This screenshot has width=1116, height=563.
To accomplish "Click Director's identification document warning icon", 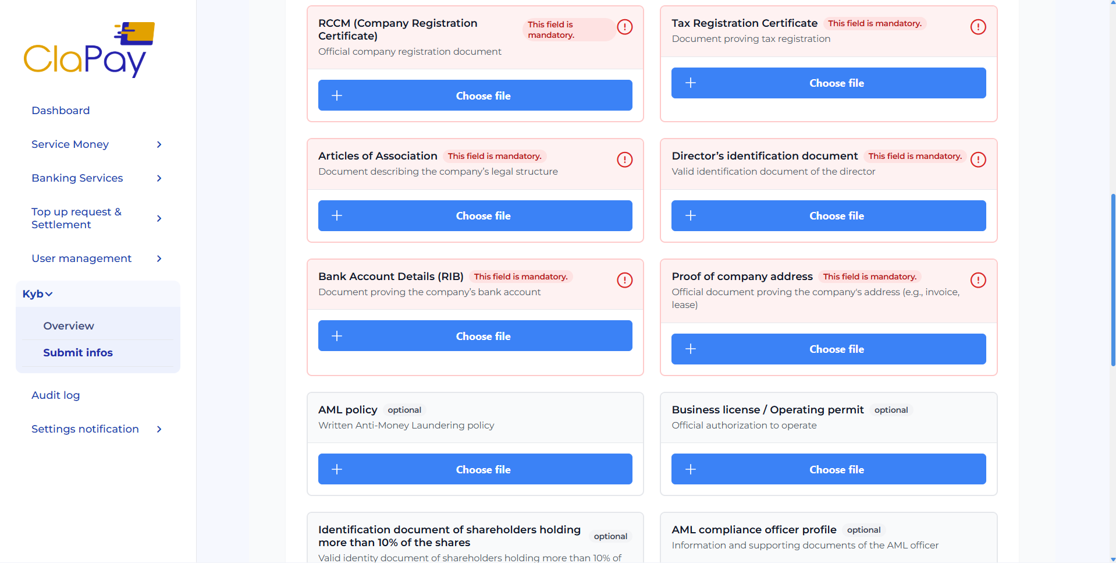I will (978, 160).
